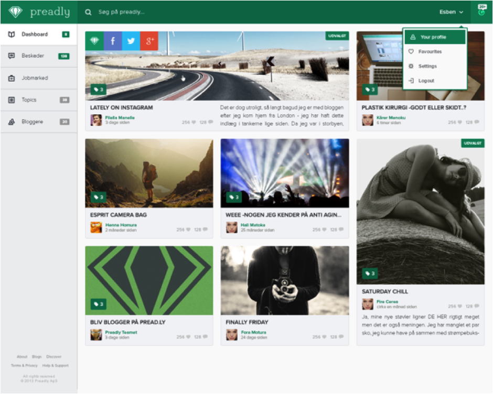Share post via Twitter icon

pos(131,41)
